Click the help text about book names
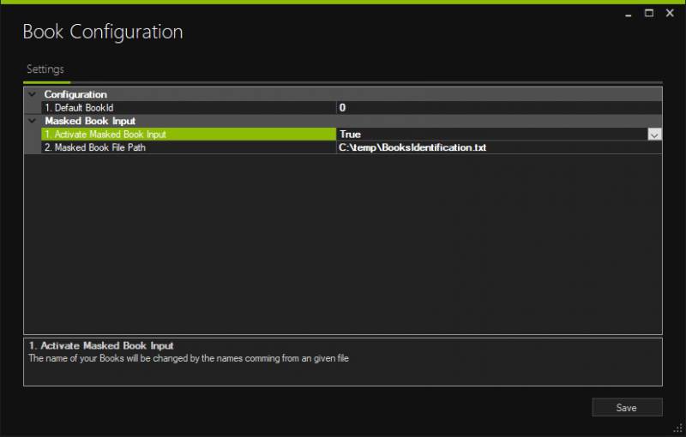This screenshot has width=686, height=437. pyautogui.click(x=189, y=358)
